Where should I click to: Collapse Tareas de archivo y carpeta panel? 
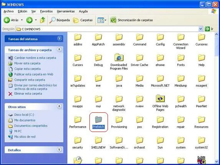point(60,49)
